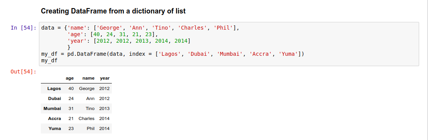Click the year 2013 cell

click(x=104, y=108)
